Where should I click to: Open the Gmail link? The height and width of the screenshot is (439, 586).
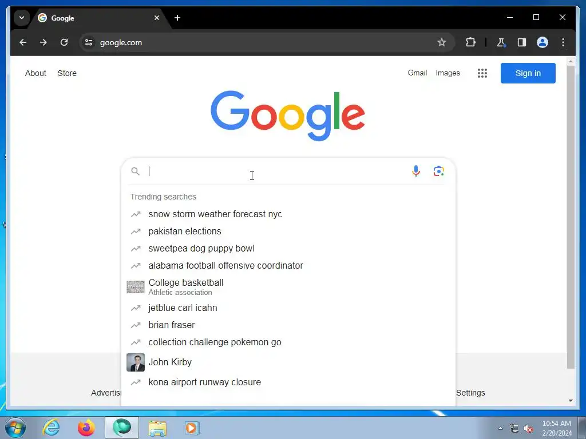pyautogui.click(x=417, y=73)
